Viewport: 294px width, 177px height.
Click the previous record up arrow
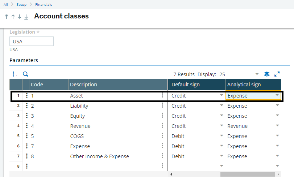(13, 17)
